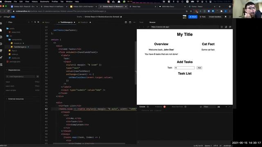262x147 pixels.
Task: Open a new Chrome tab with plus
Action: [x=219, y=7]
